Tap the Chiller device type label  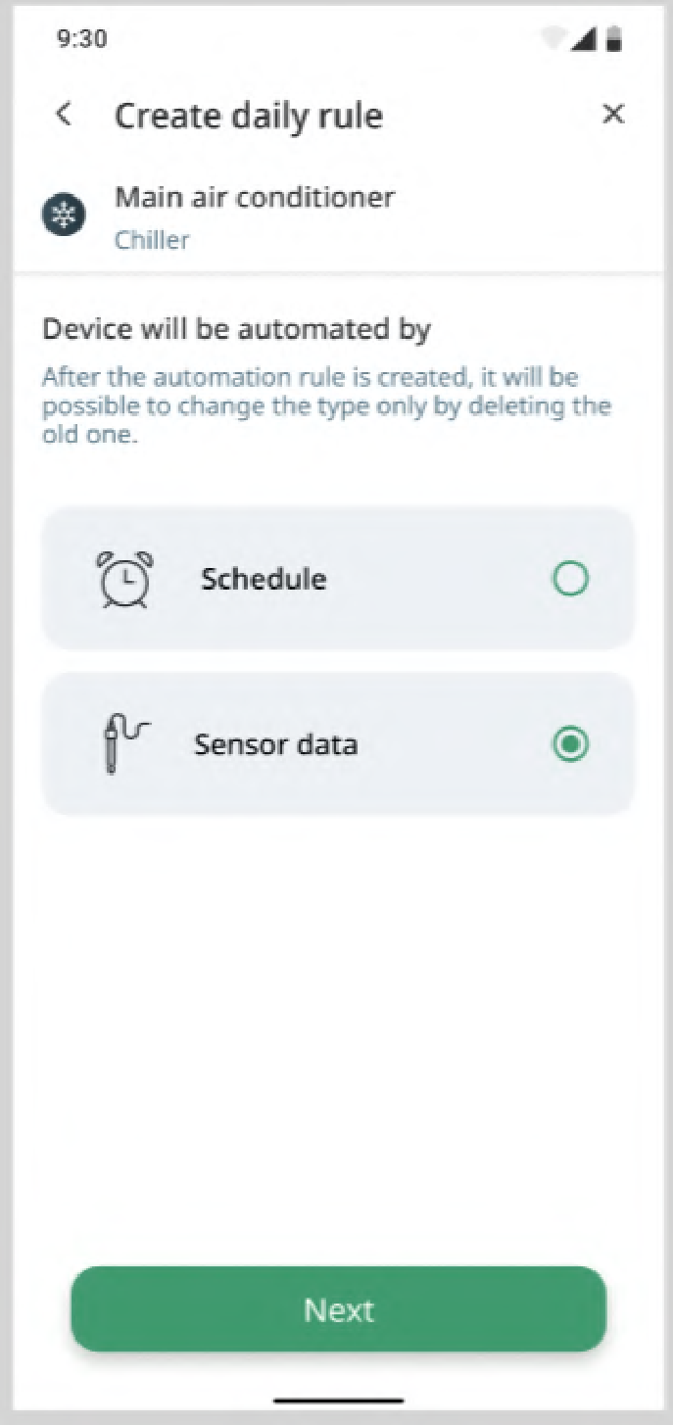pyautogui.click(x=152, y=240)
